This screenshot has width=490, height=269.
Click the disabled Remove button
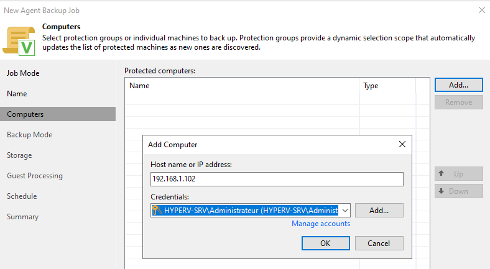(458, 103)
